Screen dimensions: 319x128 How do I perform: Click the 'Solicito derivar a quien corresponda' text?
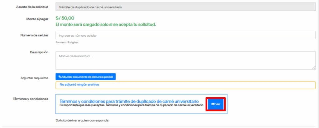(x=82, y=120)
